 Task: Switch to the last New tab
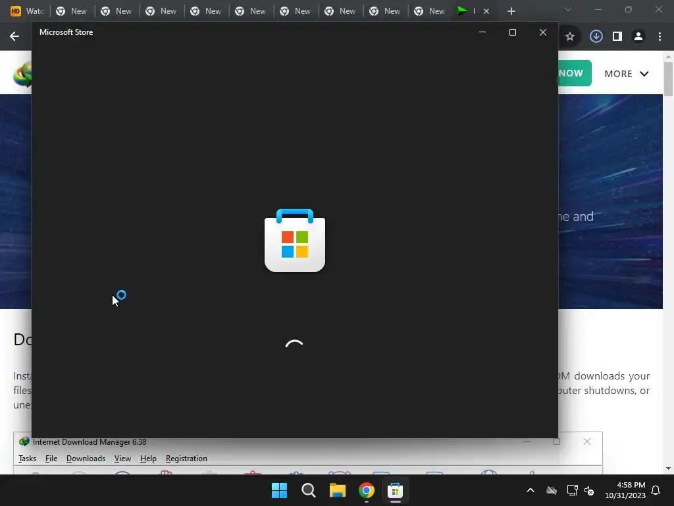pos(429,11)
